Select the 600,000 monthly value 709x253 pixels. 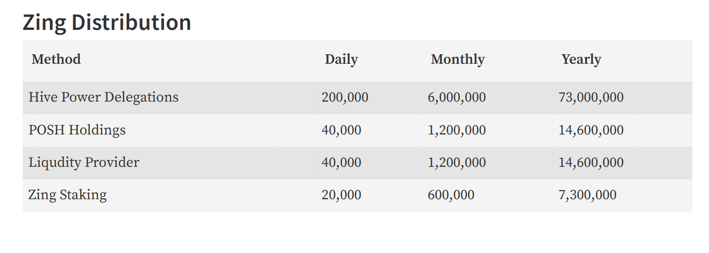point(451,195)
